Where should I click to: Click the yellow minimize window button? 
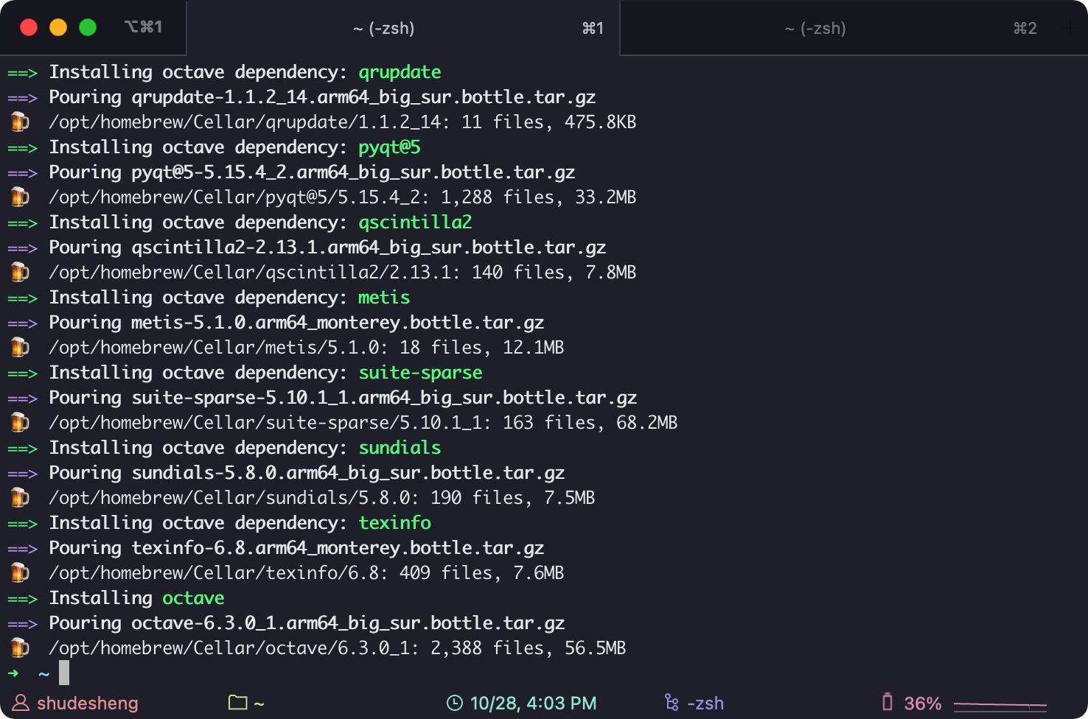58,27
